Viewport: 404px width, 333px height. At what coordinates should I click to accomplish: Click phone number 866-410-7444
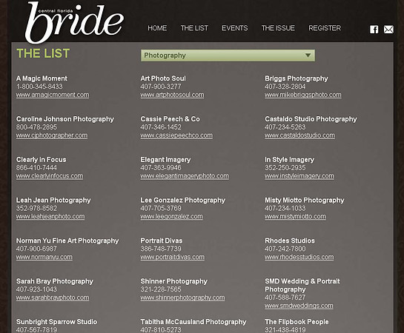point(36,168)
